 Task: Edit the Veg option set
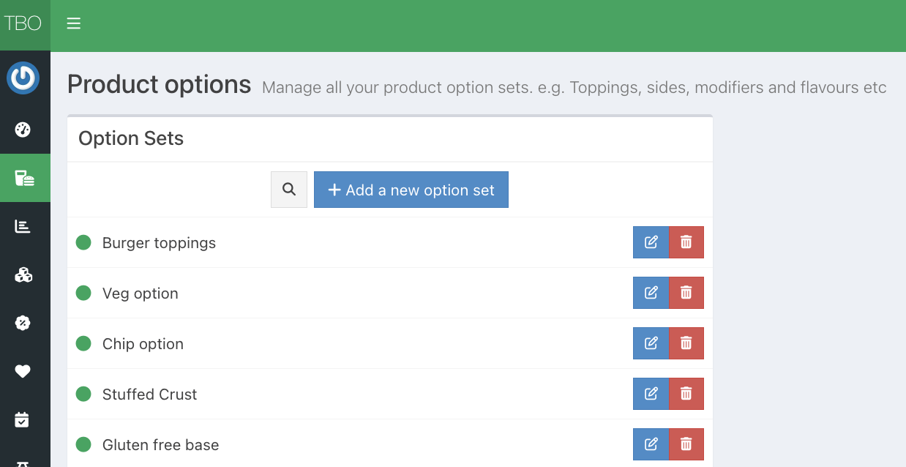[x=651, y=293]
